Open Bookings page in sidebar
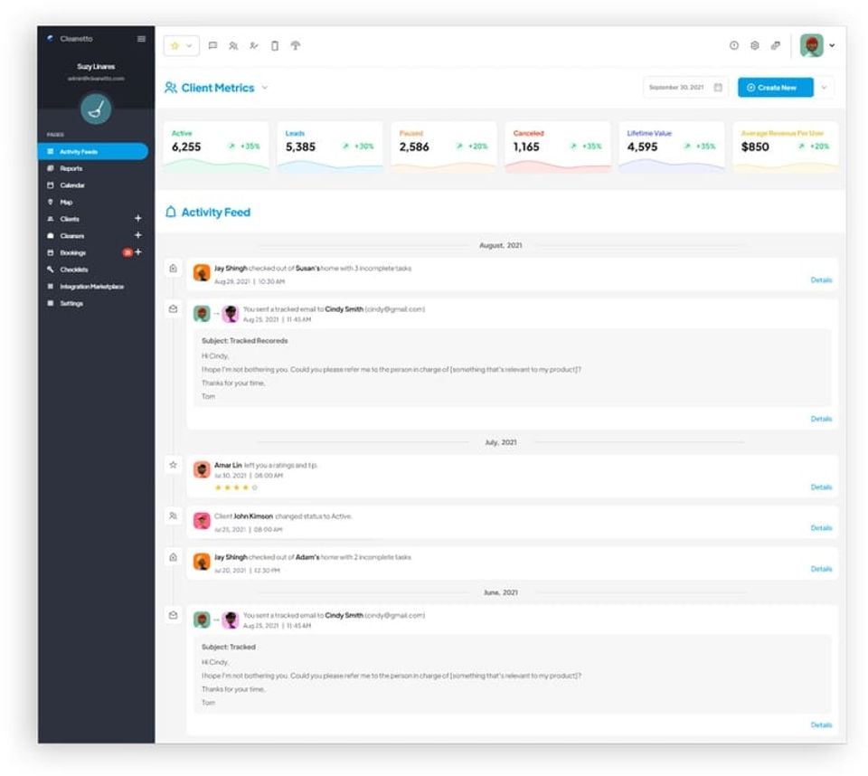Viewport: 868px width, 776px height. coord(72,252)
